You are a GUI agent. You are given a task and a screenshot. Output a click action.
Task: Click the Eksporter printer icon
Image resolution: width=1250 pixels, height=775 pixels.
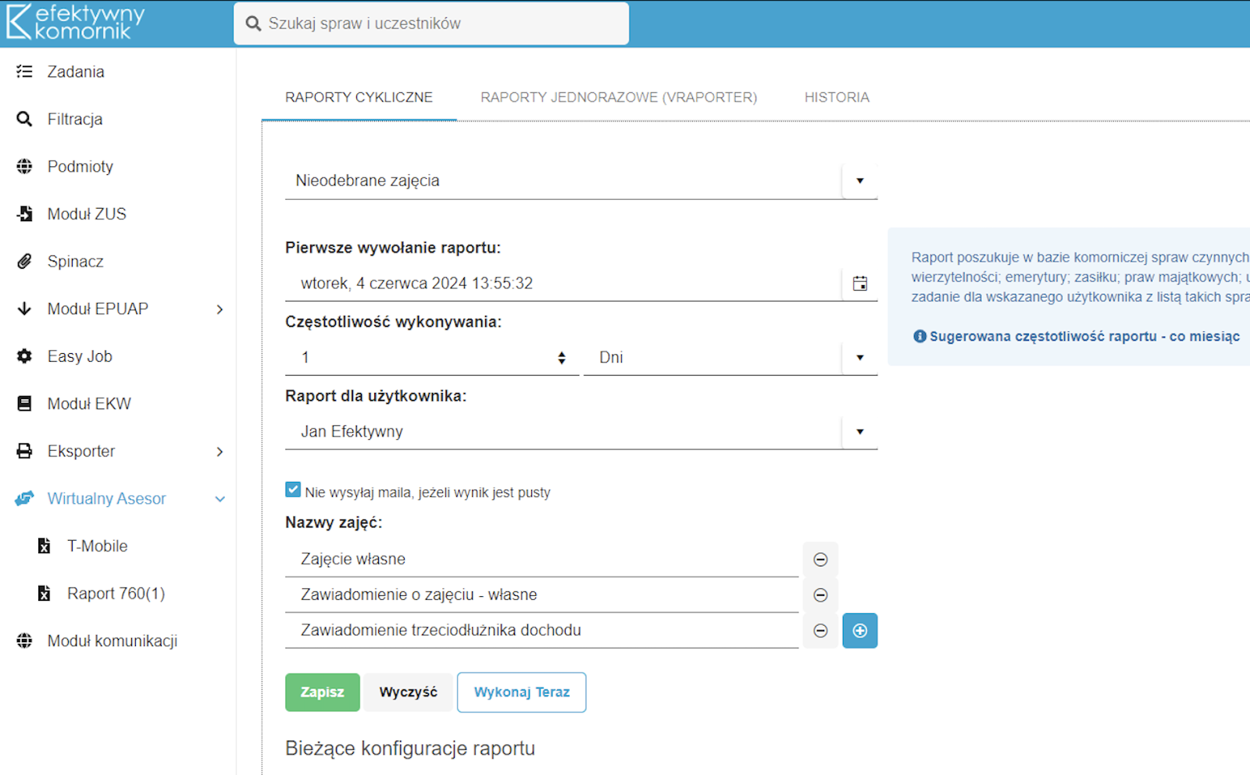[x=24, y=451]
